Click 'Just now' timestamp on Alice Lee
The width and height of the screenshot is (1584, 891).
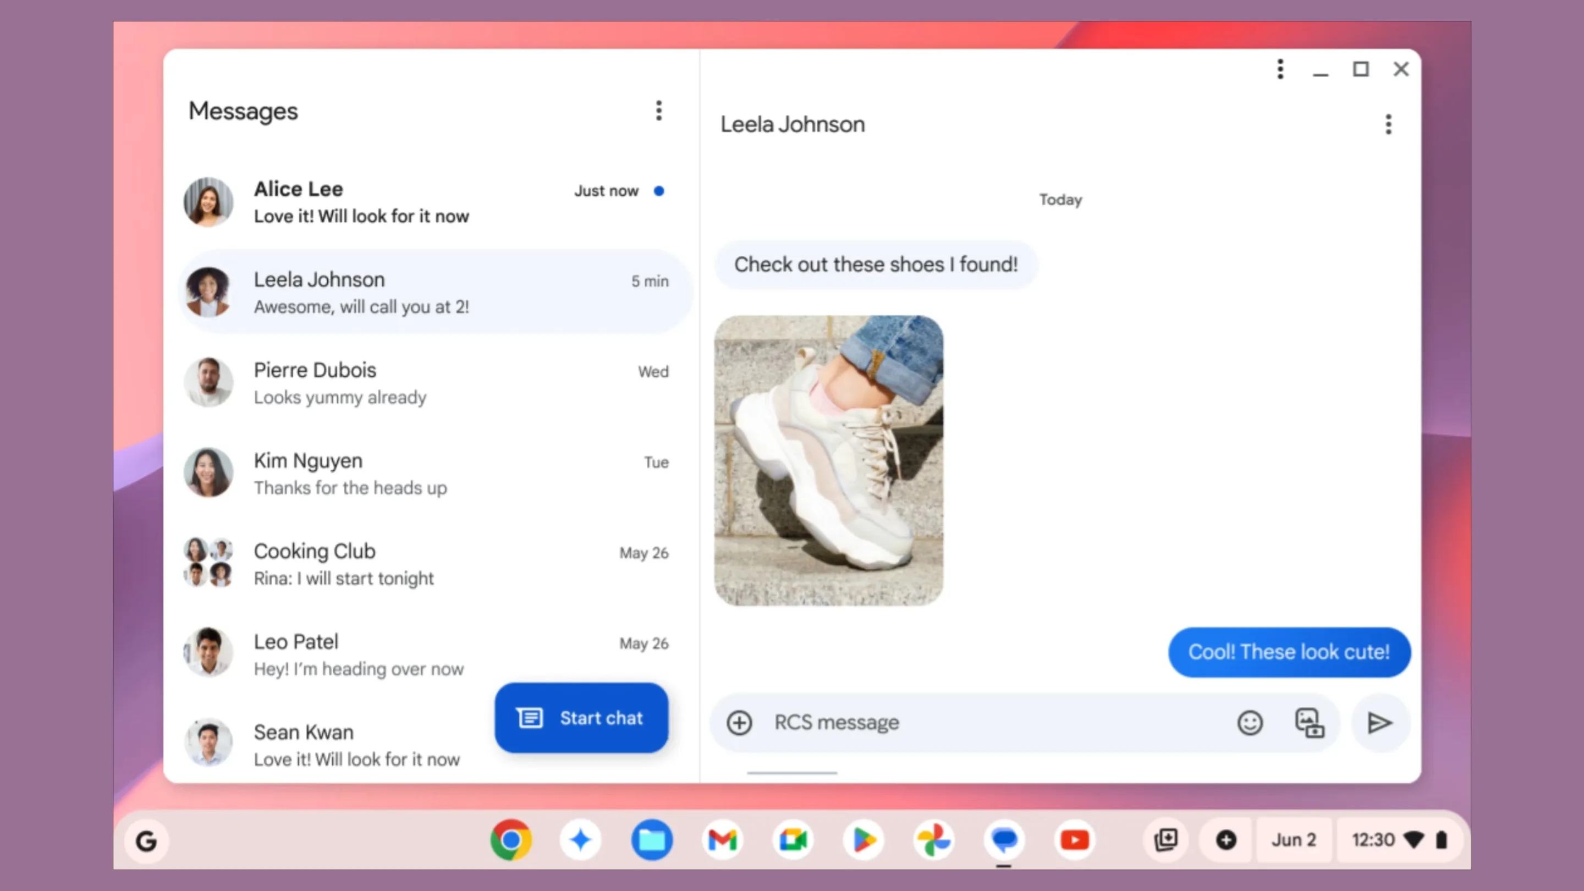tap(606, 191)
